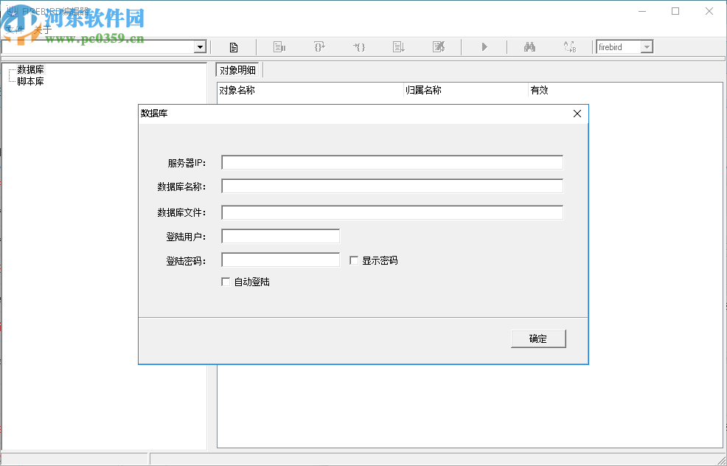Focus the 数据库文件 input field
727x466 pixels.
392,212
